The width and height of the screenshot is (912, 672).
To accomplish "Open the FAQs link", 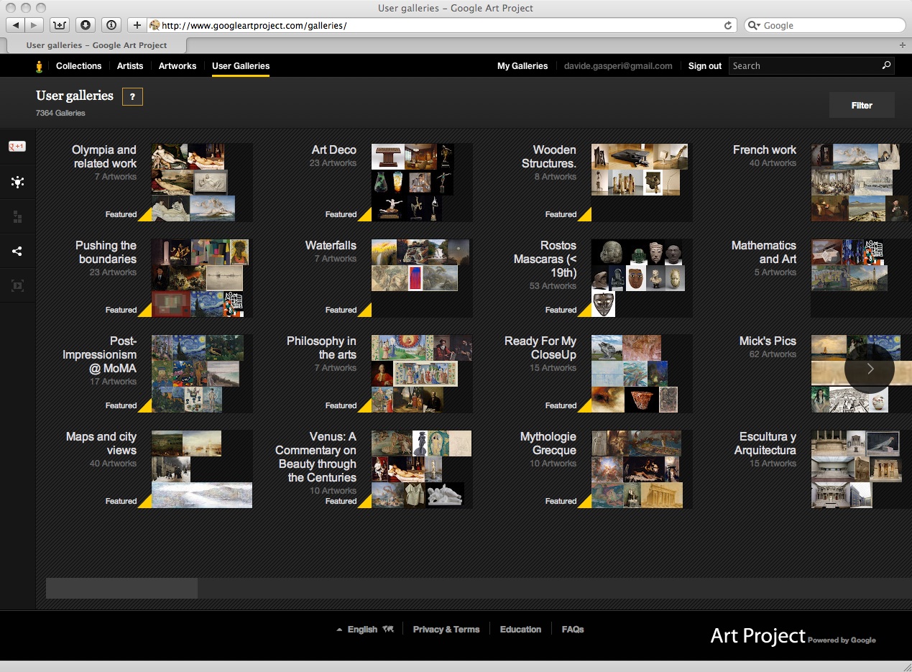I will pyautogui.click(x=573, y=629).
